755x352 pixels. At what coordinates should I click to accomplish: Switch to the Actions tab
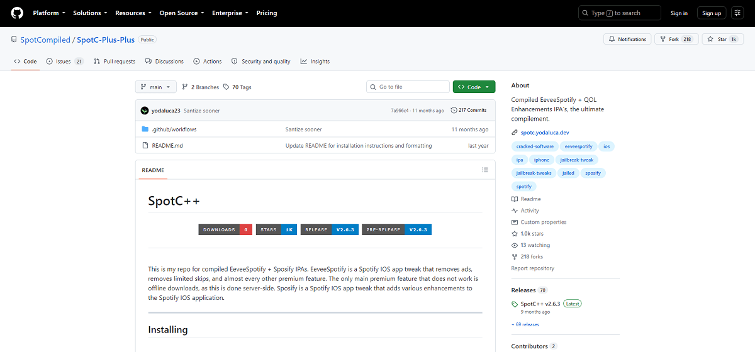click(x=208, y=61)
